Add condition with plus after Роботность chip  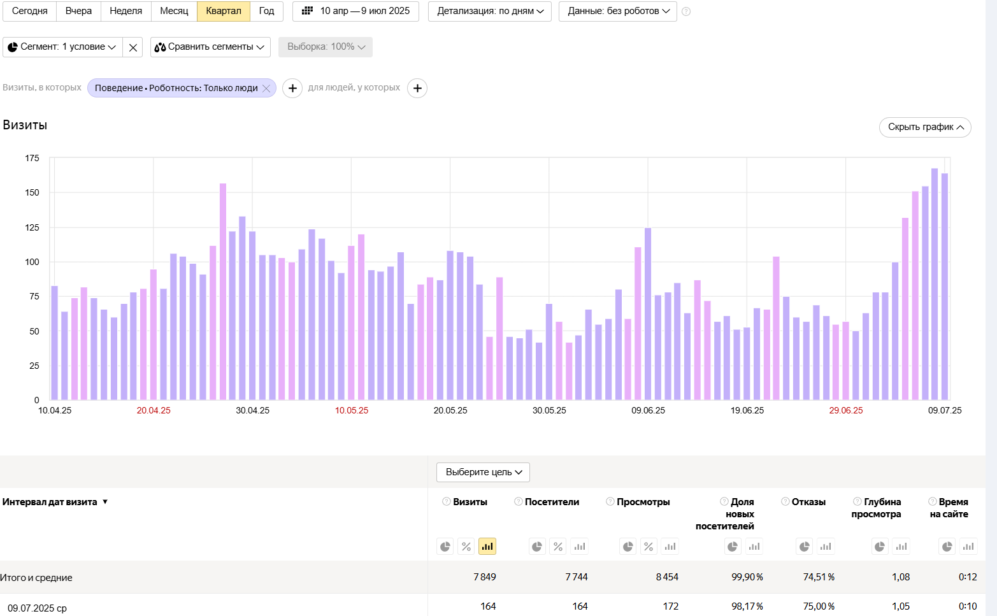(x=292, y=88)
